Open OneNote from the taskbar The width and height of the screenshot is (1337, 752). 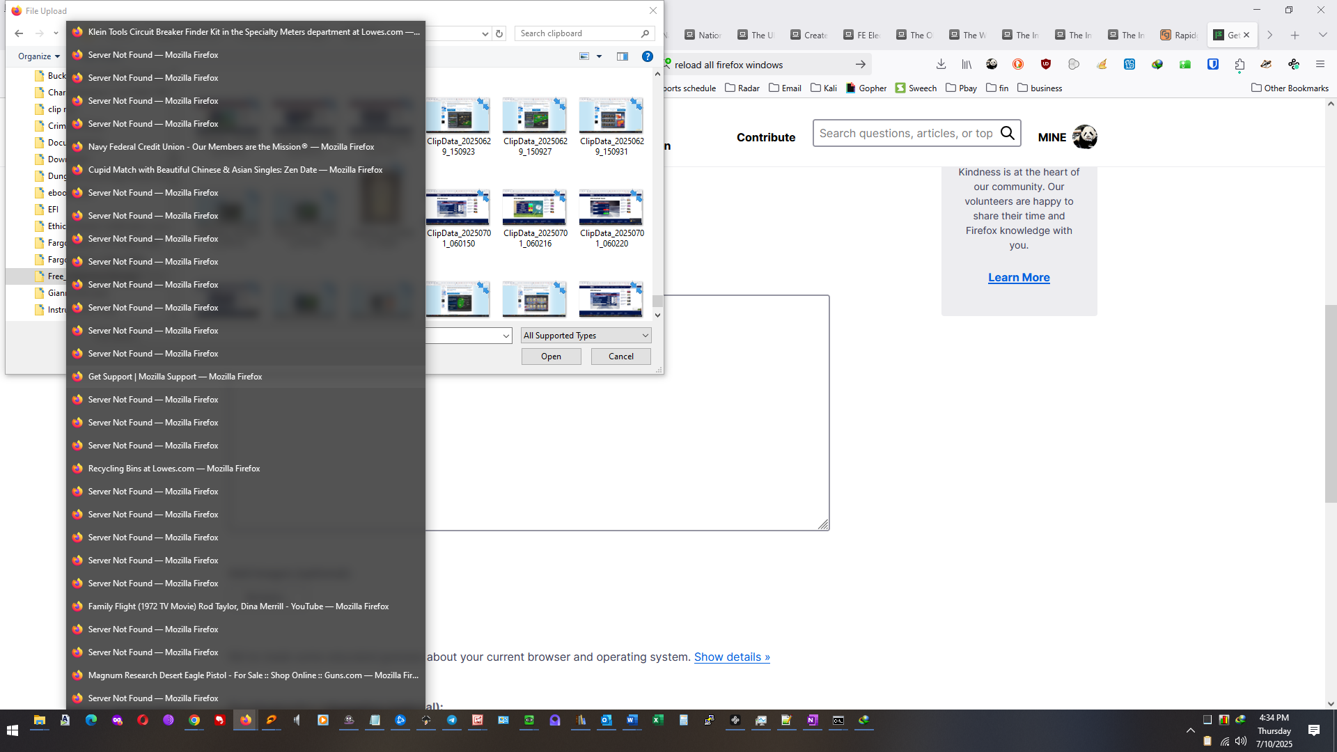(813, 720)
